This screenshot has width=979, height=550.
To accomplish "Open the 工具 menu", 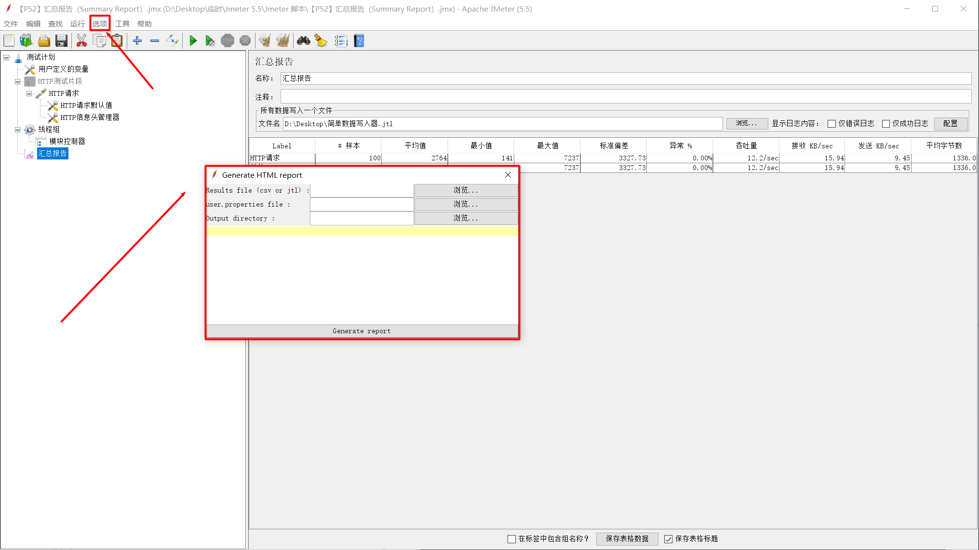I will tap(122, 24).
